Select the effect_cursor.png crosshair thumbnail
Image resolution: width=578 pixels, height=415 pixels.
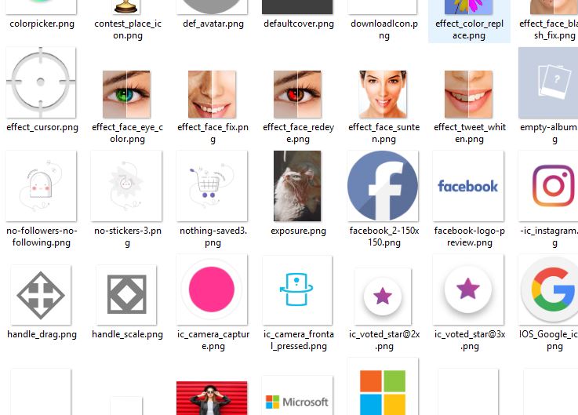[x=41, y=82]
